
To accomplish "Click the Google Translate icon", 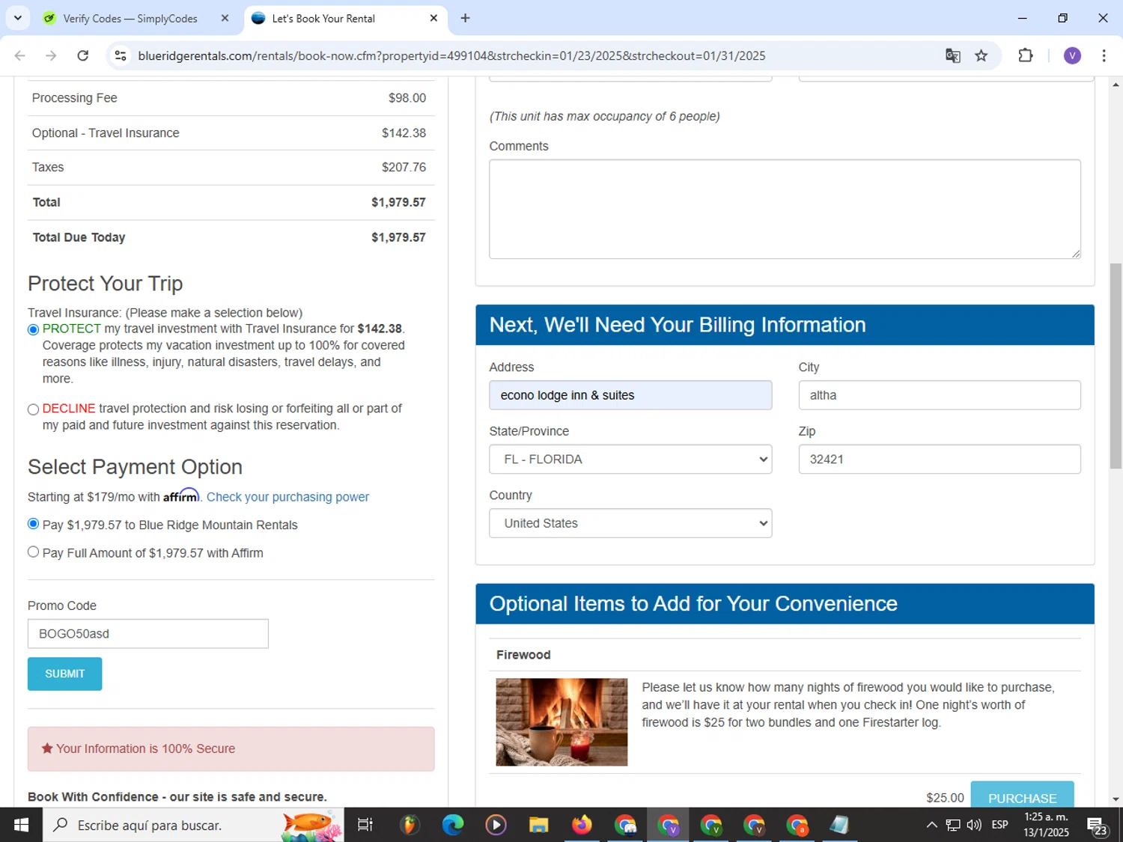I will (952, 55).
